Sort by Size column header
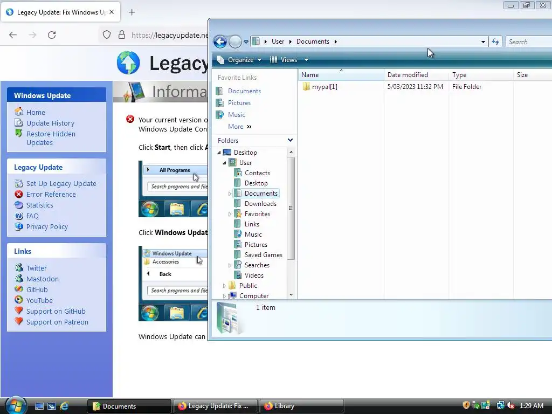552x414 pixels. (533, 74)
